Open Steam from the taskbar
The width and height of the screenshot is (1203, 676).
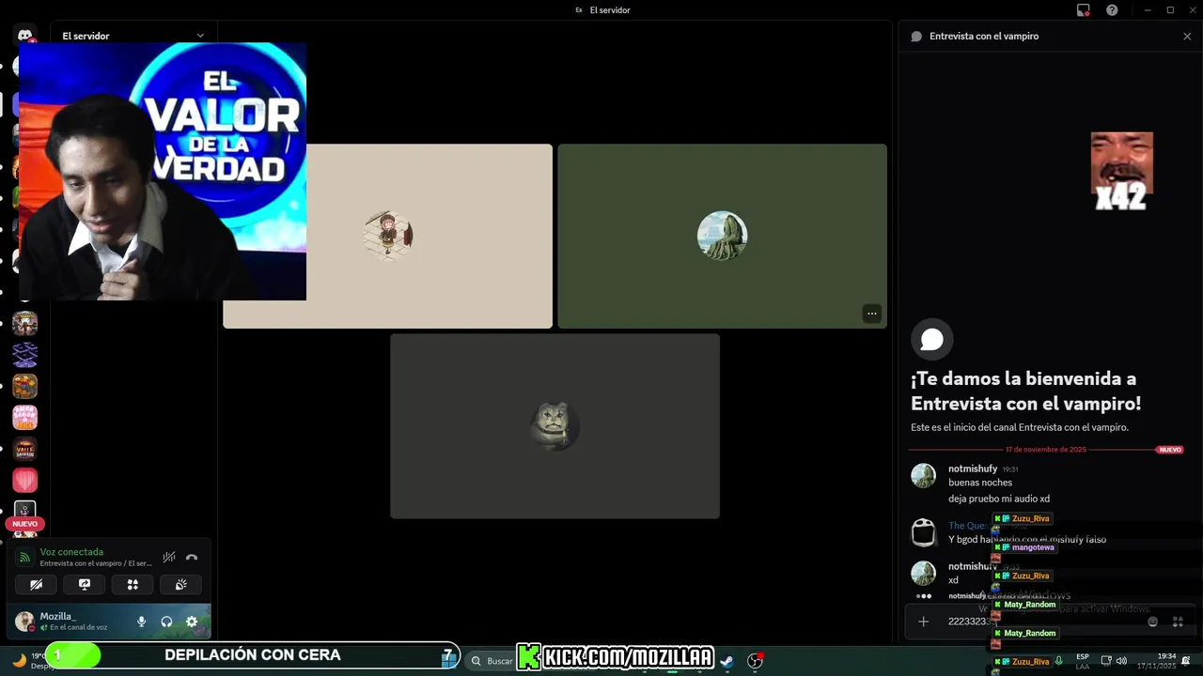point(726,661)
